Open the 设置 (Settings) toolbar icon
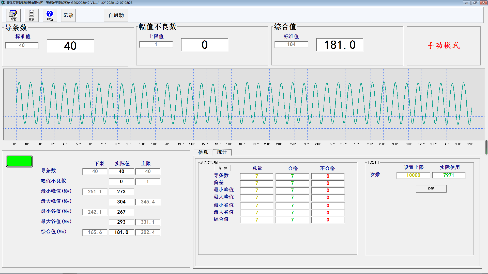The height and width of the screenshot is (274, 488). click(13, 15)
